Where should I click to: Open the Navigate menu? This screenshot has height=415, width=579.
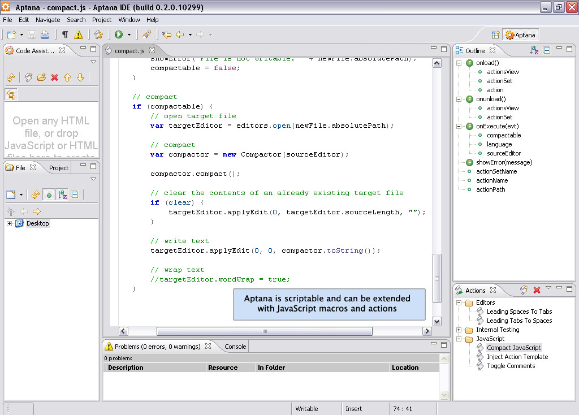pos(47,20)
